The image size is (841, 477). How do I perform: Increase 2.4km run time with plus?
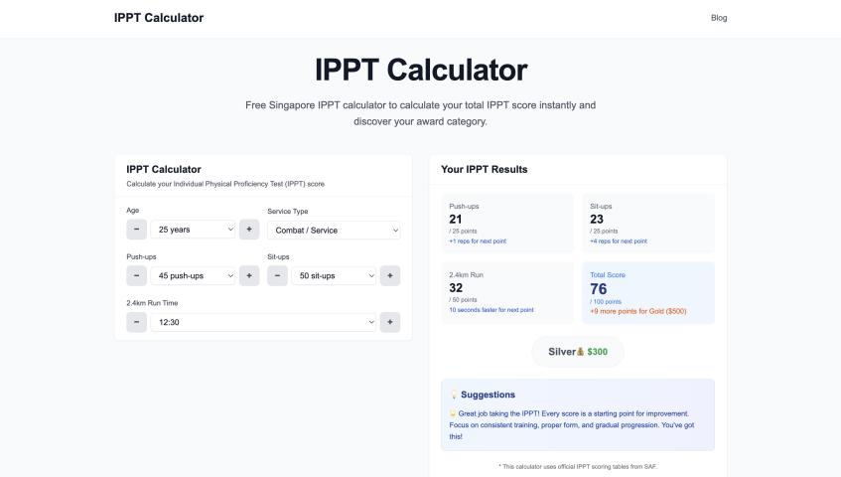pos(390,322)
